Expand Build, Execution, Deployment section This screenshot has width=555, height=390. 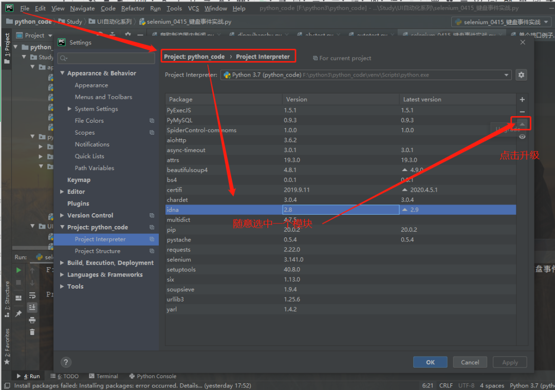click(62, 263)
